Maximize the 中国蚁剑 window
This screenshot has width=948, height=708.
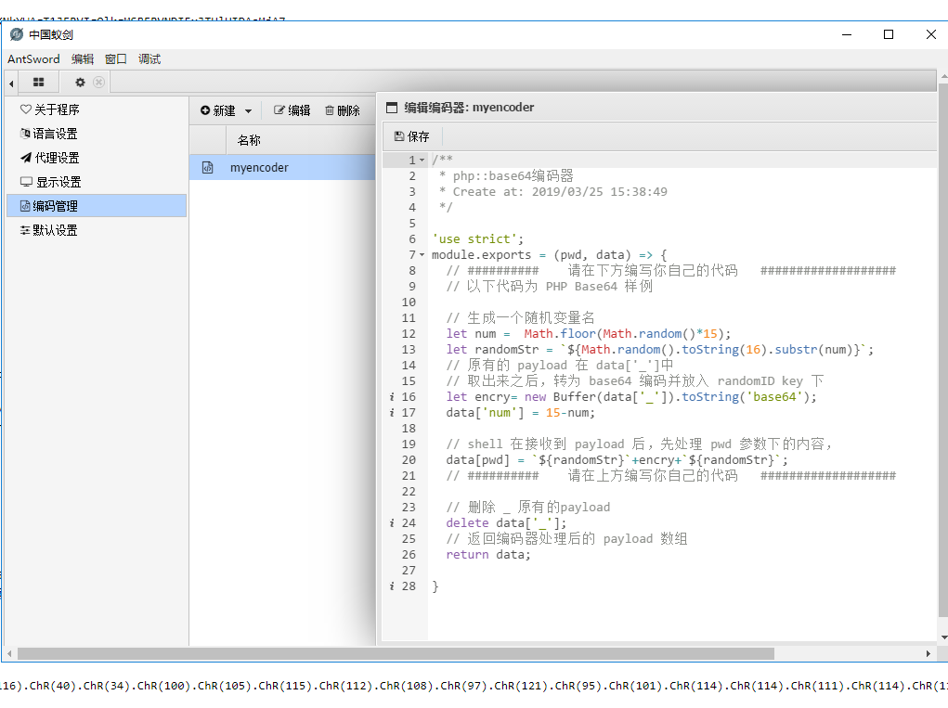tap(889, 34)
